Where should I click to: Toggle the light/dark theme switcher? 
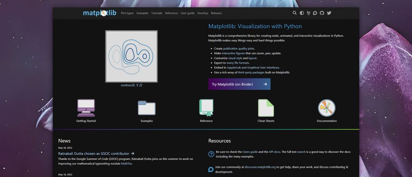point(302,13)
